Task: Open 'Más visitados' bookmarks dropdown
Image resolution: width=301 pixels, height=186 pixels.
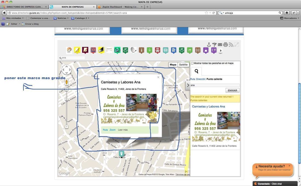Action: tap(13, 18)
